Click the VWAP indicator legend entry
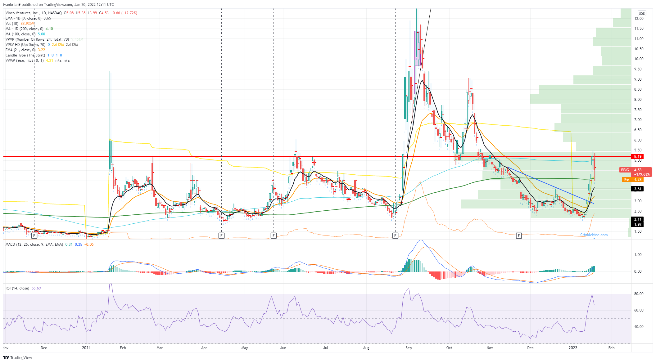 [25, 60]
